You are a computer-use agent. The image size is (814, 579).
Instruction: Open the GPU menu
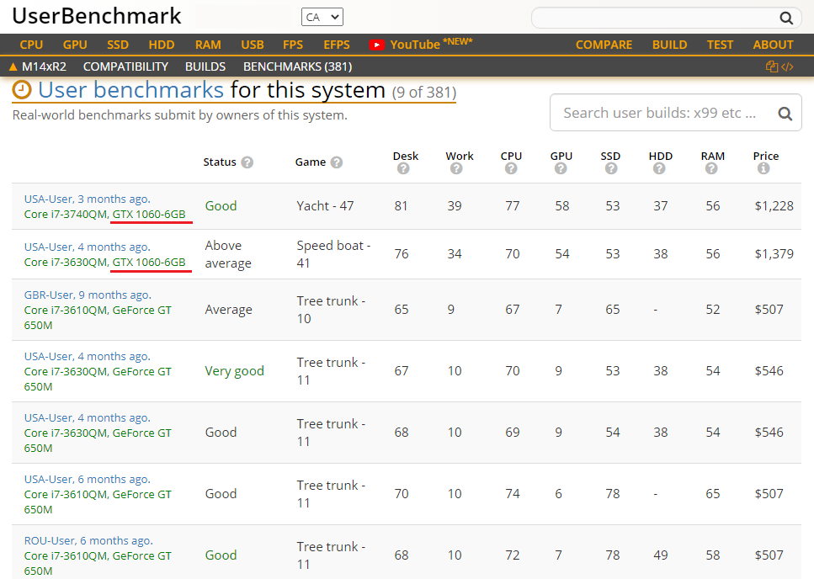click(75, 45)
